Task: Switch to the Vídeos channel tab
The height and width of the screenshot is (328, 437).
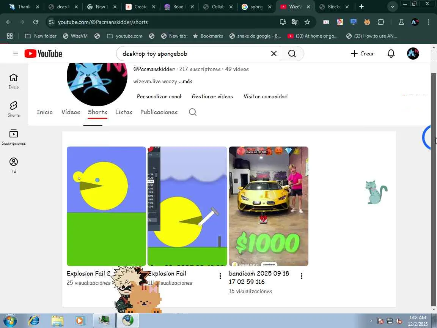Action: 71,112
